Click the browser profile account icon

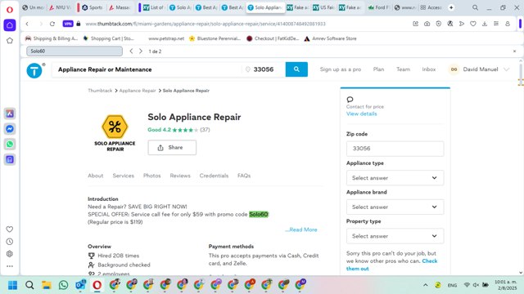(508, 24)
